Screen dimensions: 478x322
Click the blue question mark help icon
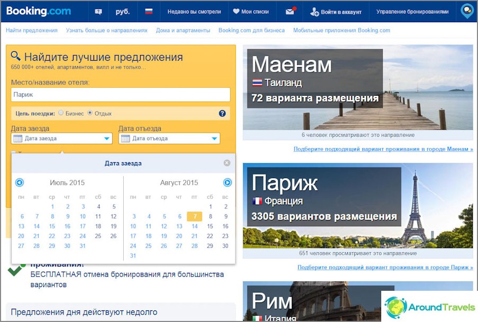222,114
